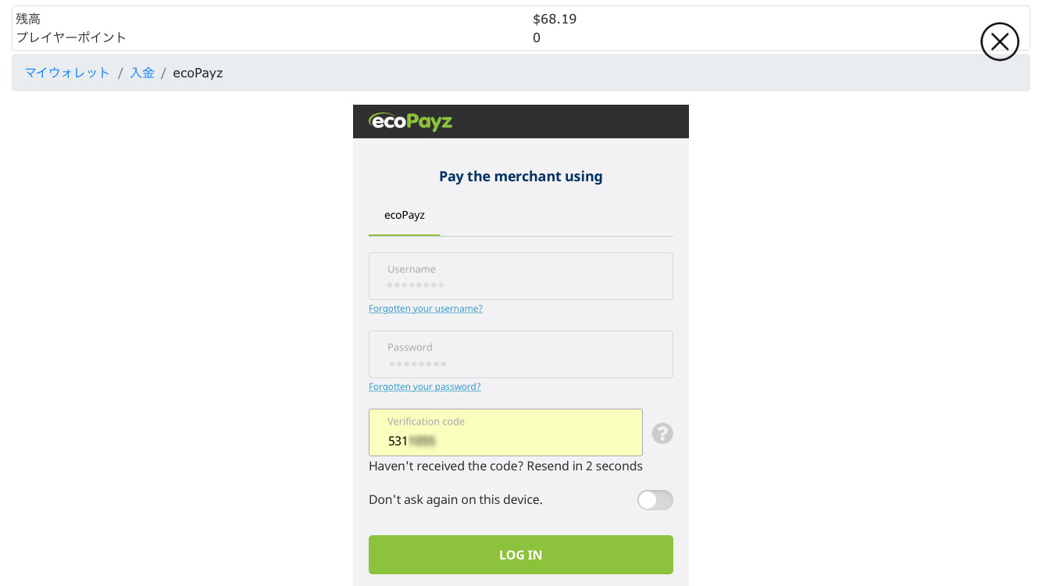The height and width of the screenshot is (586, 1042).
Task: Click the ecoPayz logo in the header
Action: (x=411, y=122)
